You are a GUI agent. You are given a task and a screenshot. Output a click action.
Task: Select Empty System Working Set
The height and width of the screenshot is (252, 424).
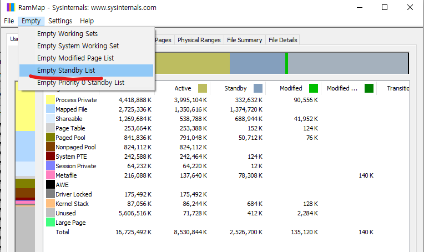click(x=78, y=46)
